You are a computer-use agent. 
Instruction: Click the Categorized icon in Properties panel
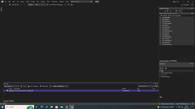[161, 68]
